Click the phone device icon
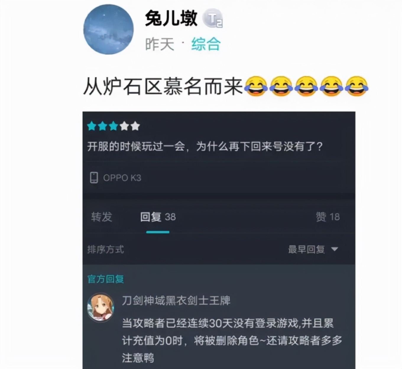Viewport: 402px width, 369px height. point(94,177)
